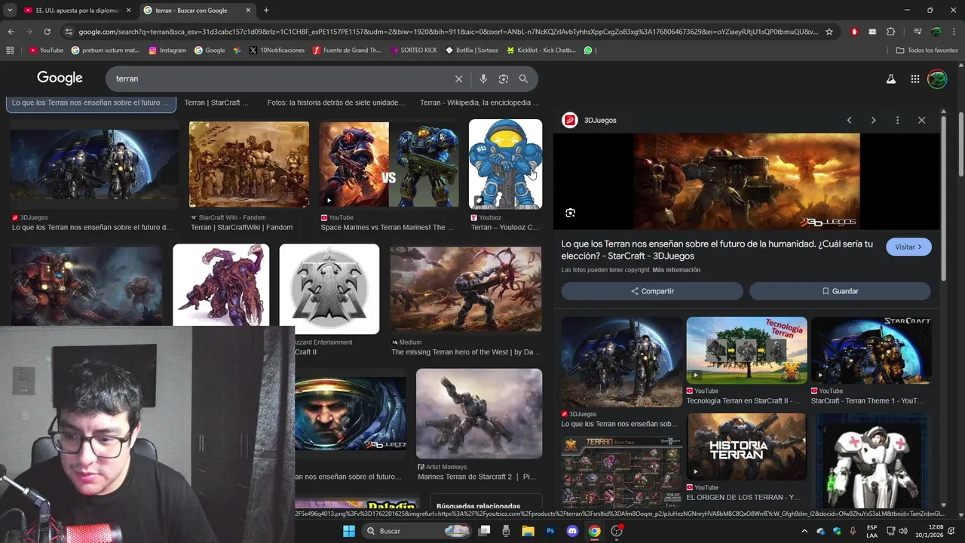The width and height of the screenshot is (965, 543).
Task: Show next image in preview panel
Action: click(873, 120)
